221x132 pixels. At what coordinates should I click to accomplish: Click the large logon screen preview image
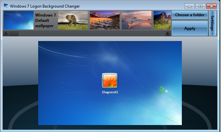point(110,83)
